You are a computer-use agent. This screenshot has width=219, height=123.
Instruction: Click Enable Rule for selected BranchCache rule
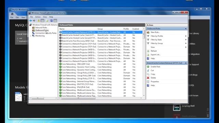[x=155, y=67]
